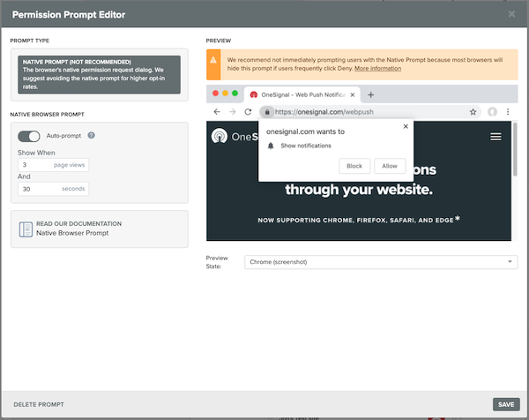Click the Save button

click(506, 404)
